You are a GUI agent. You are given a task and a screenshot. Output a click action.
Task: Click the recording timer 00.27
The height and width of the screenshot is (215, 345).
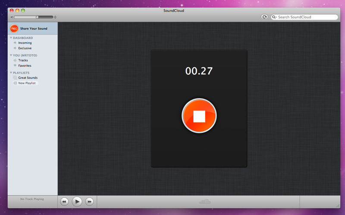(x=199, y=71)
